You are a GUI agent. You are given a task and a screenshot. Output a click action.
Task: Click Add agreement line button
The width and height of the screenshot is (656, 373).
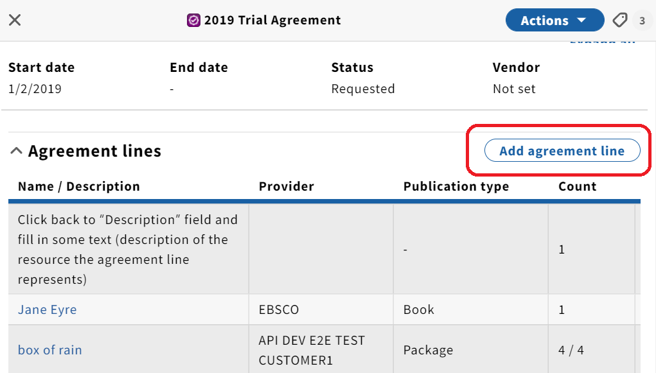562,150
